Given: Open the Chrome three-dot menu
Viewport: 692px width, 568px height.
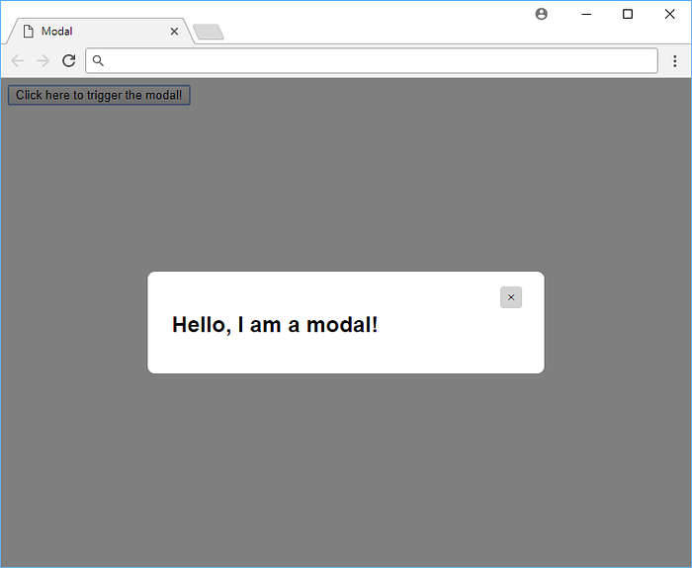Looking at the screenshot, I should [674, 61].
